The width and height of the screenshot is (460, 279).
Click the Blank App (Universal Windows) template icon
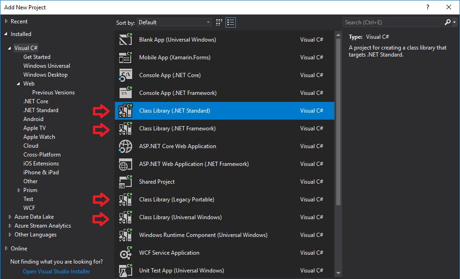[x=126, y=39]
